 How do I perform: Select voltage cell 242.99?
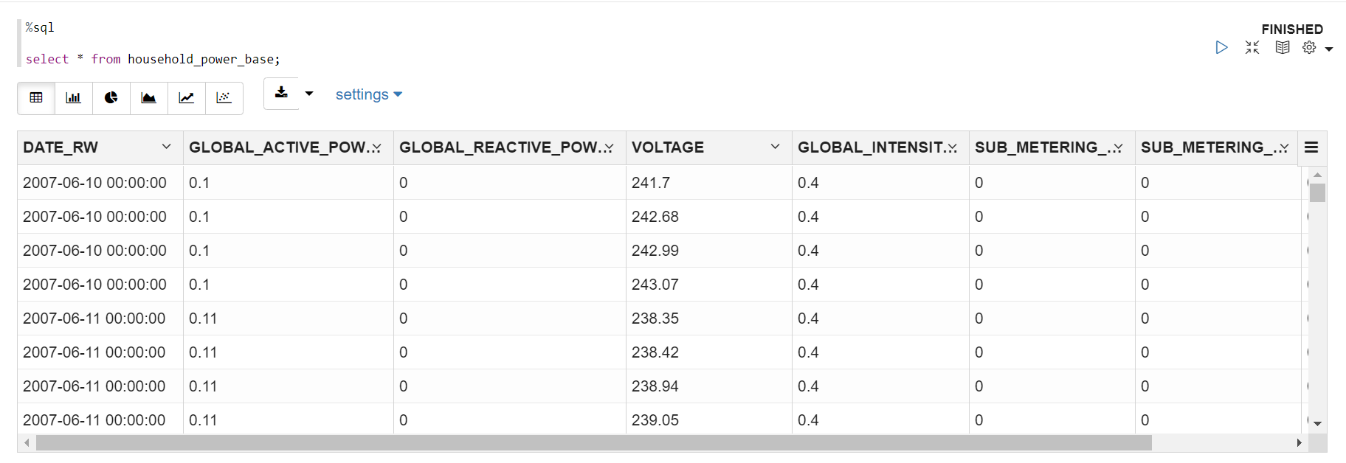[709, 251]
